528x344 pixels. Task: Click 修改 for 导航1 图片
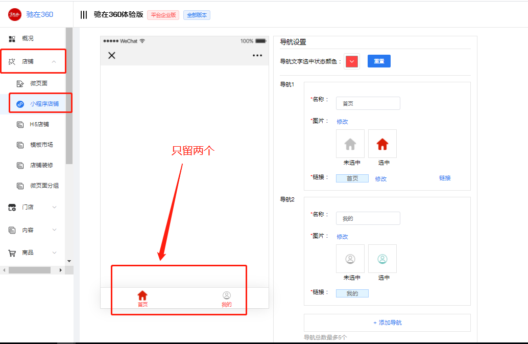tap(342, 122)
